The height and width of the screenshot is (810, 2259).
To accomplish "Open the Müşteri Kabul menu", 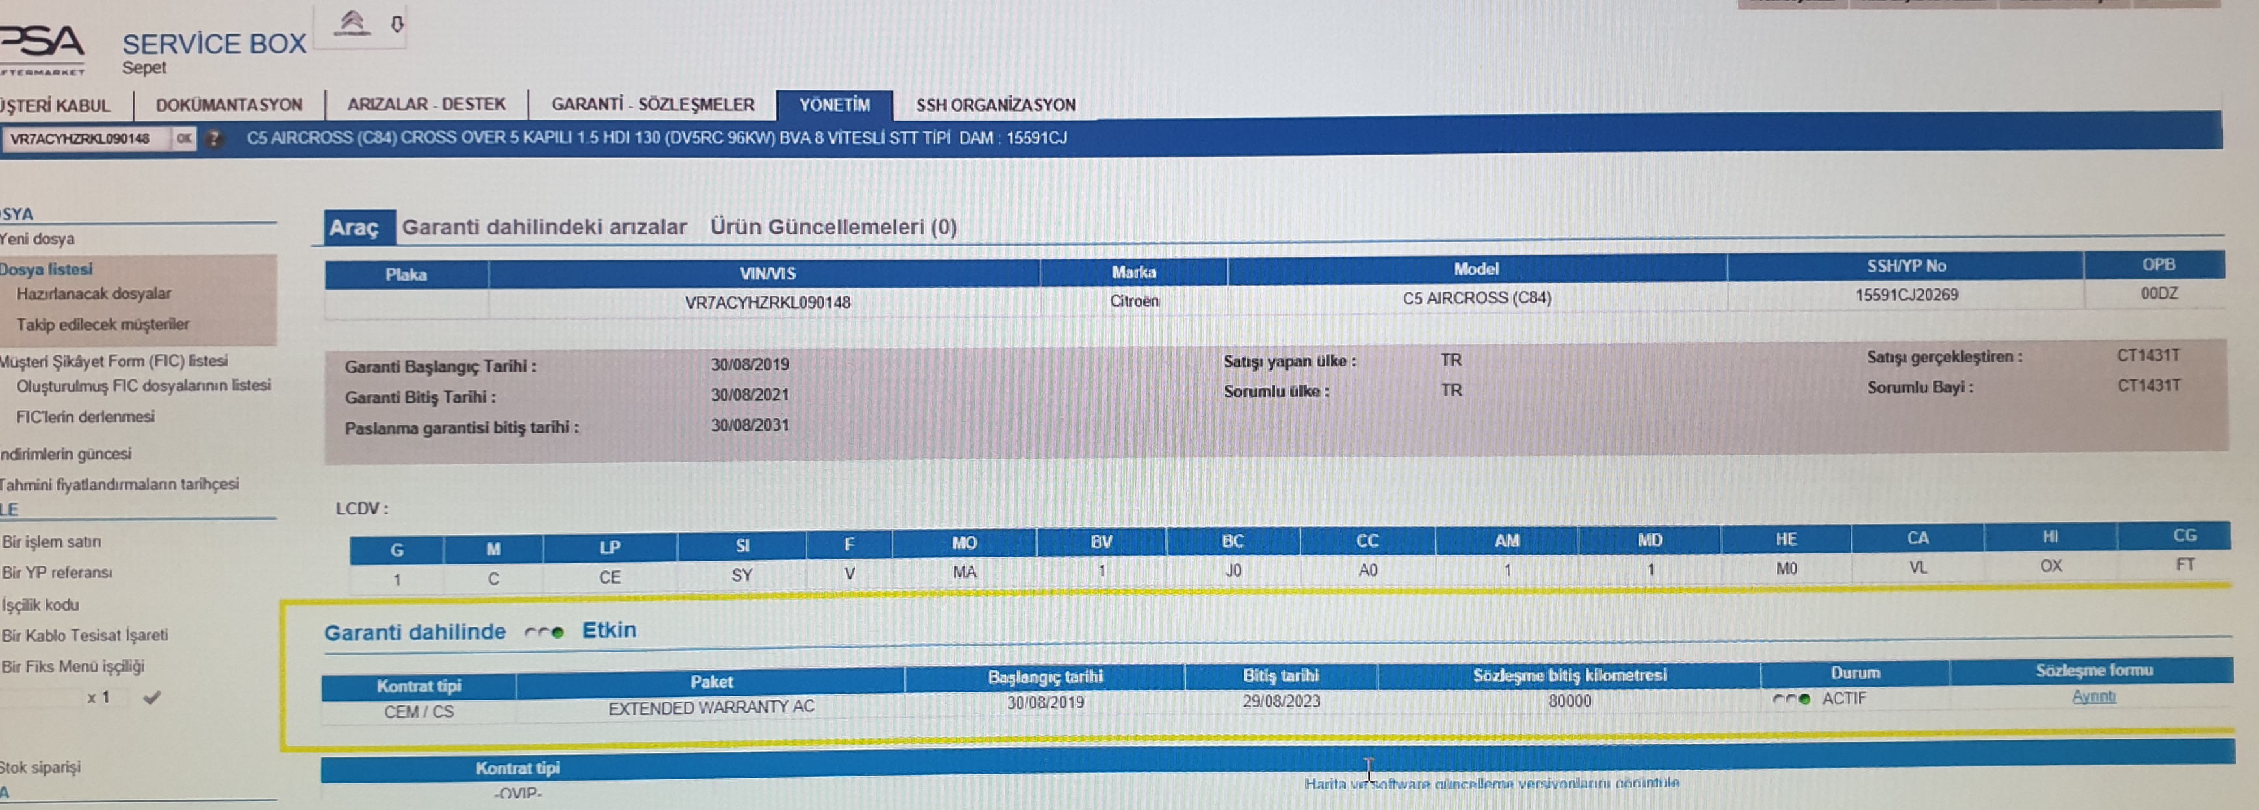I will [55, 106].
